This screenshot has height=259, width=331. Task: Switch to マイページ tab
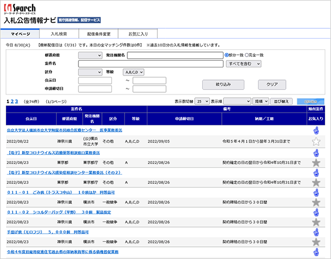tap(20, 34)
